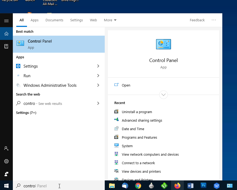The width and height of the screenshot is (237, 190).
Task: Expand the actions chevron below Open
Action: pyautogui.click(x=164, y=95)
